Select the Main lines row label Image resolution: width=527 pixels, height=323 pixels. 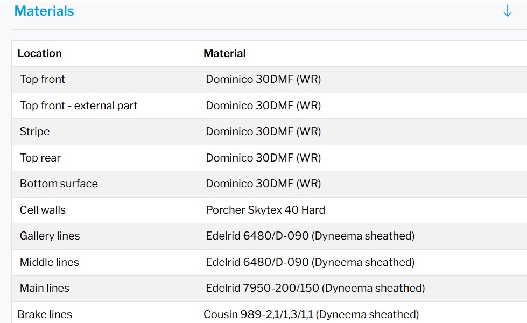tap(45, 288)
